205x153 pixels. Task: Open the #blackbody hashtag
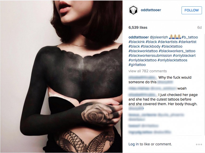coord(151,46)
